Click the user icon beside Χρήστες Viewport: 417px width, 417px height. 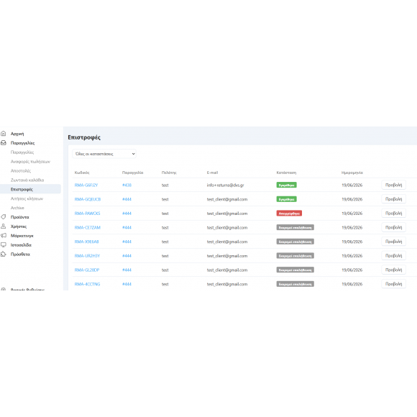(4, 226)
